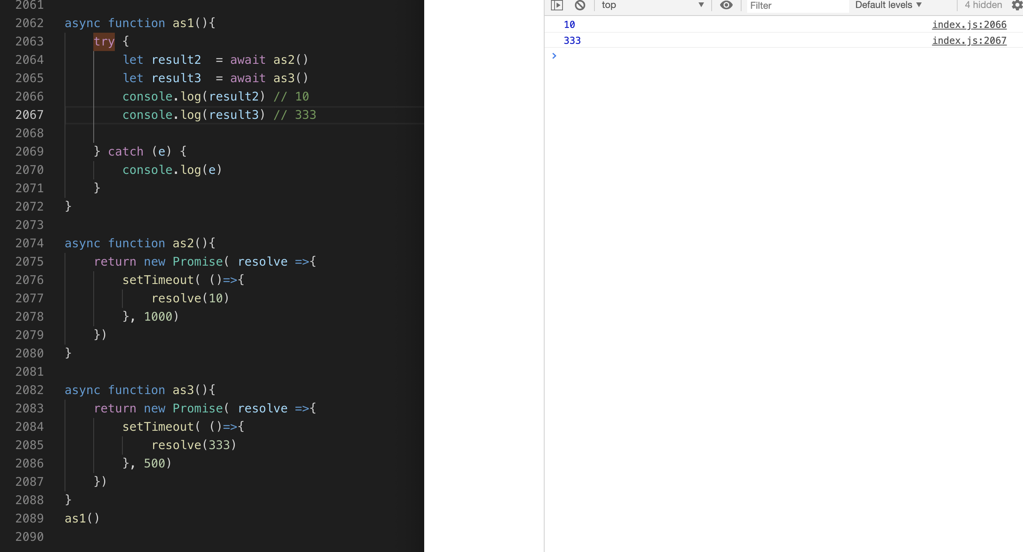
Task: Click resolve(333) in the editor
Action: pyautogui.click(x=194, y=445)
